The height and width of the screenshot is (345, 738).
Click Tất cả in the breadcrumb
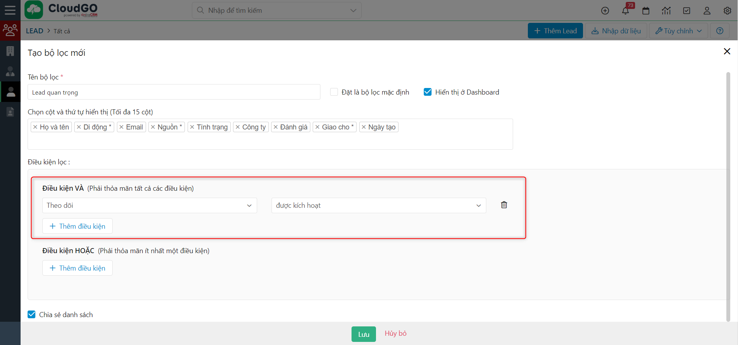click(62, 31)
